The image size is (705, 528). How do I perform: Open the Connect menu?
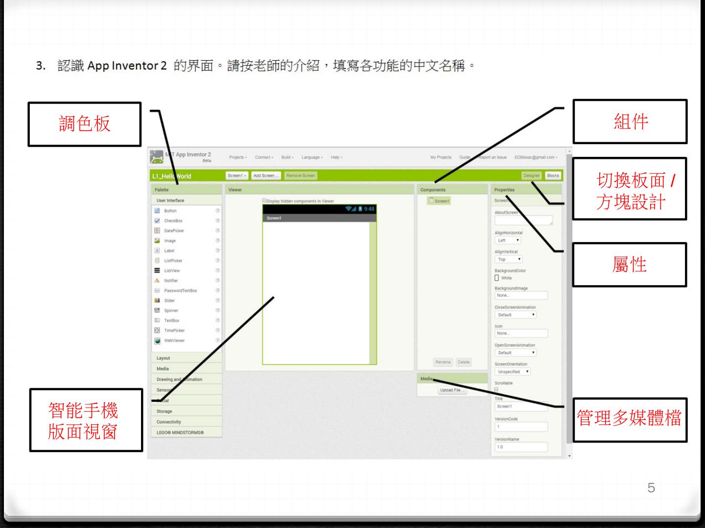pos(264,157)
